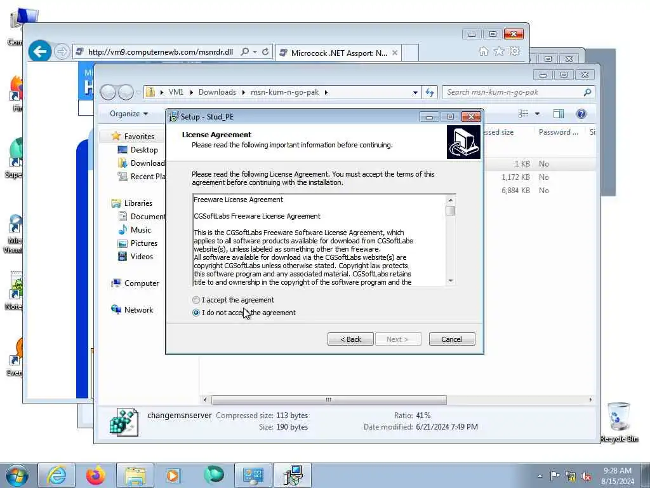
Task: Click Windows Explorer folder taskbar icon
Action: pos(135,475)
